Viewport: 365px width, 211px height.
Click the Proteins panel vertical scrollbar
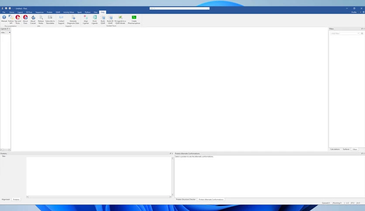[172, 177]
